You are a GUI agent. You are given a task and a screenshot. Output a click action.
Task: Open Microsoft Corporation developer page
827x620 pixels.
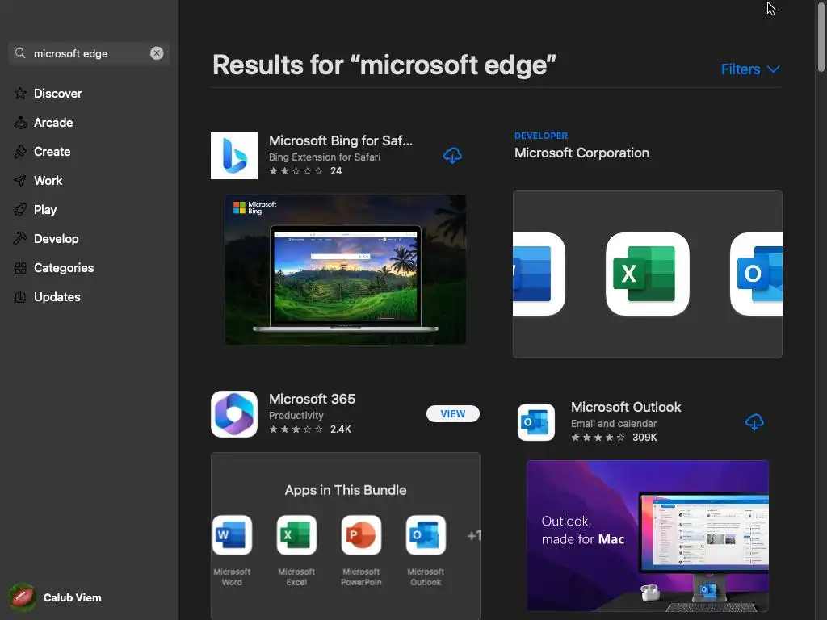(x=581, y=153)
